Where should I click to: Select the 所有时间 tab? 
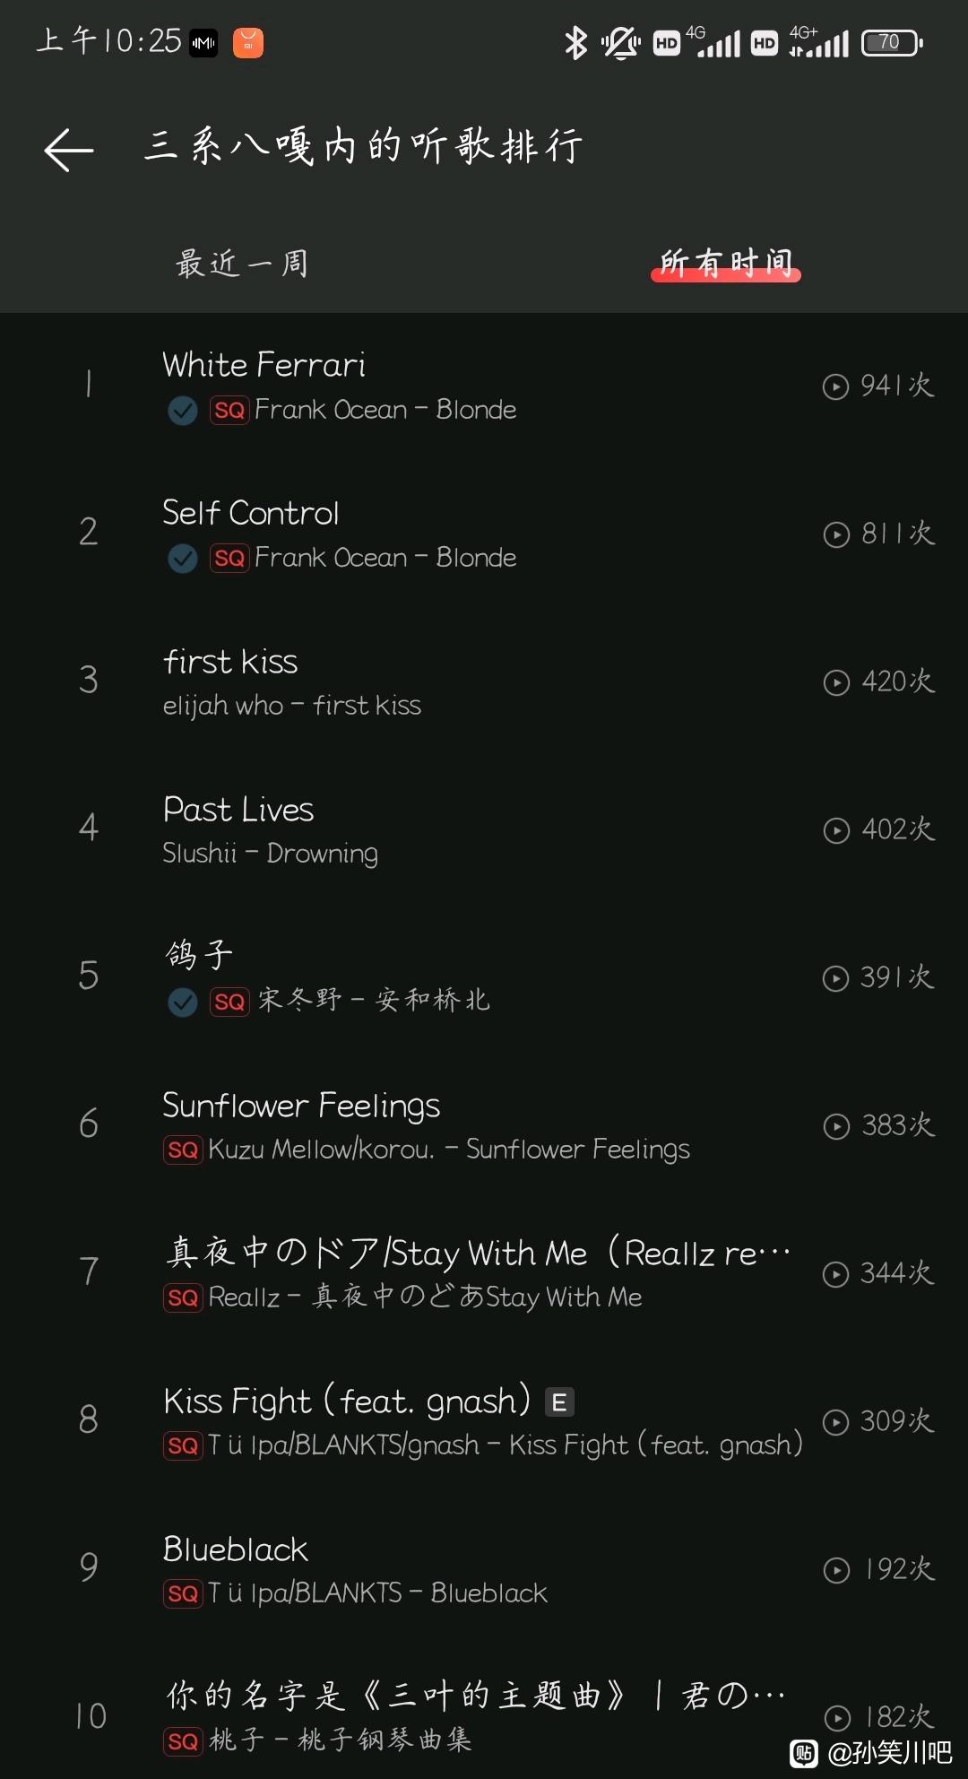pyautogui.click(x=726, y=264)
